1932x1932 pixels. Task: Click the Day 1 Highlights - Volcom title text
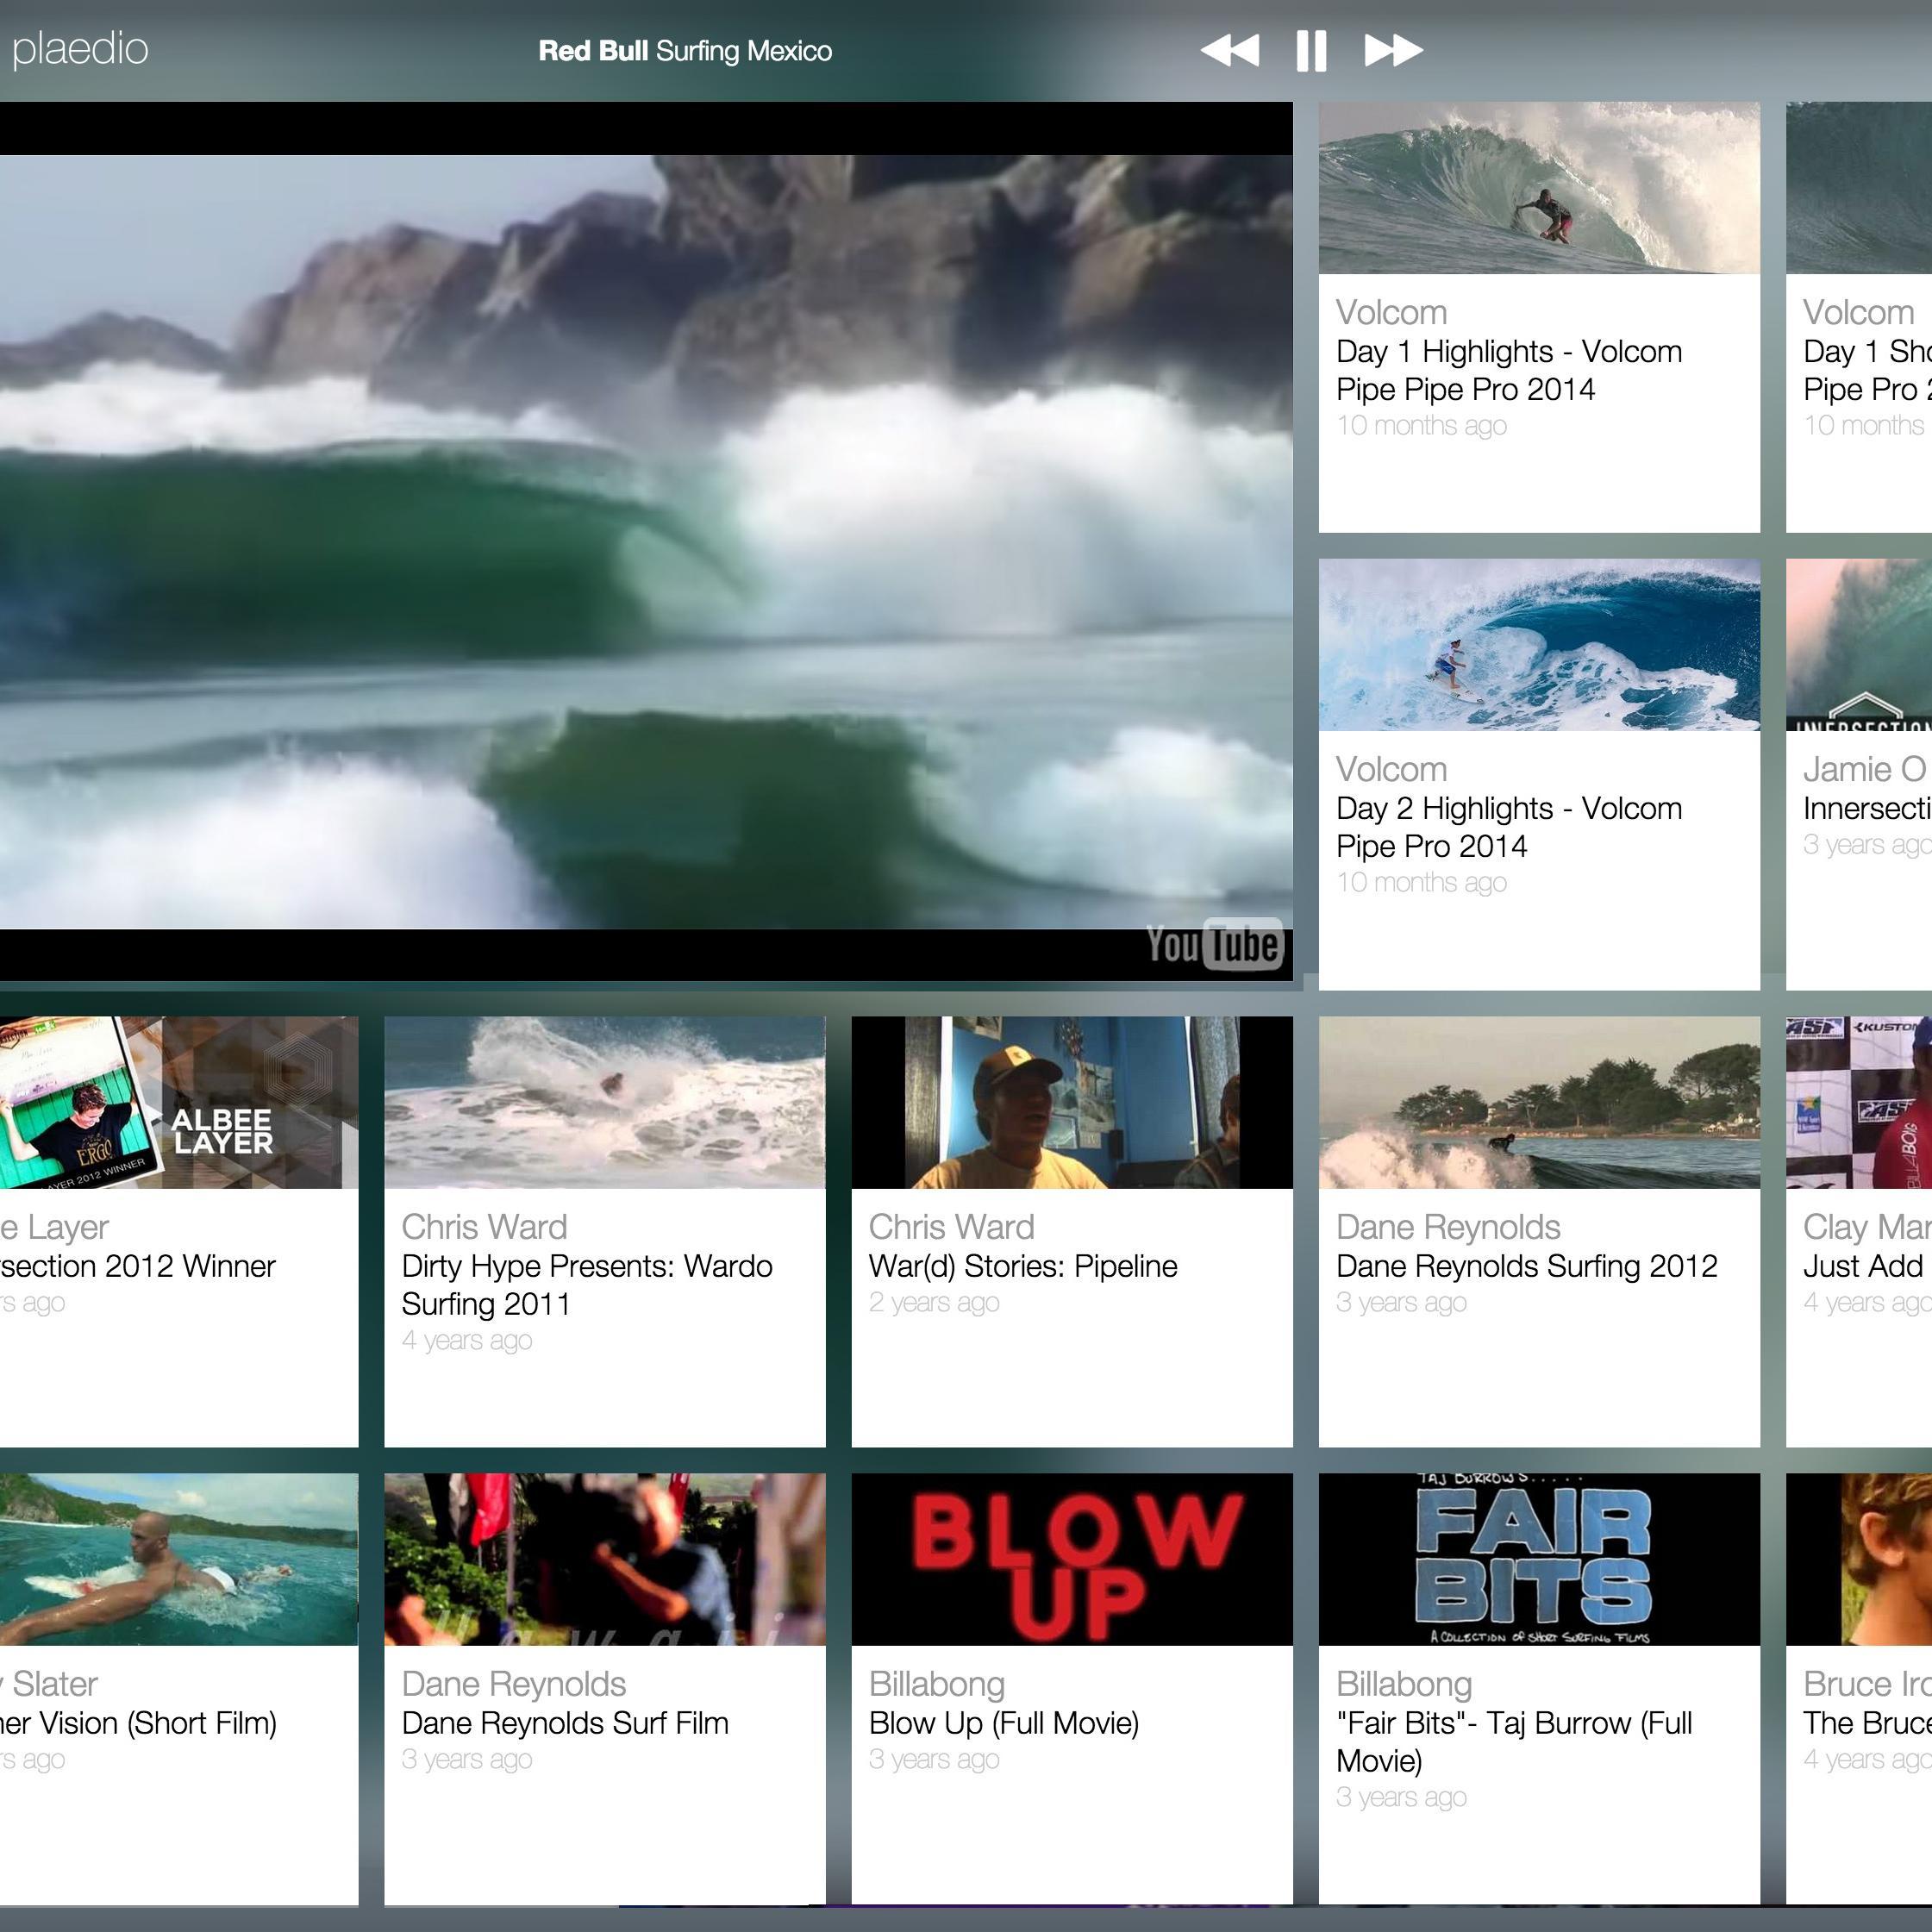click(1509, 371)
